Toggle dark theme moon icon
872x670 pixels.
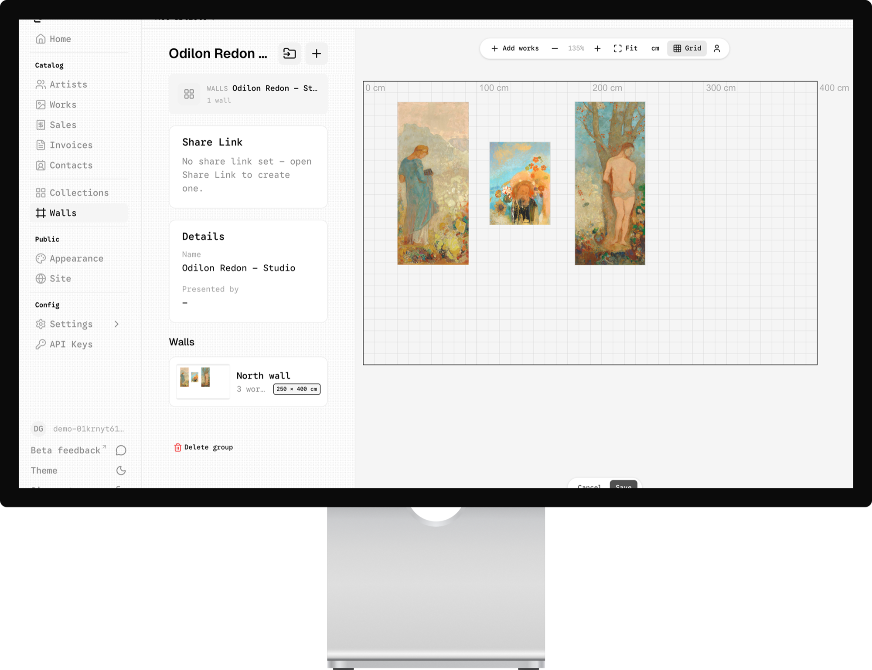121,470
